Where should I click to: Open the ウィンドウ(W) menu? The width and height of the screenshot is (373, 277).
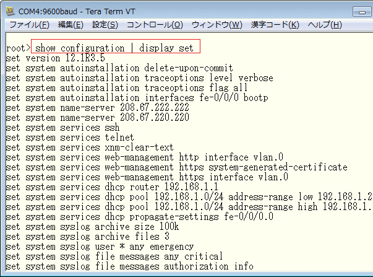[217, 25]
